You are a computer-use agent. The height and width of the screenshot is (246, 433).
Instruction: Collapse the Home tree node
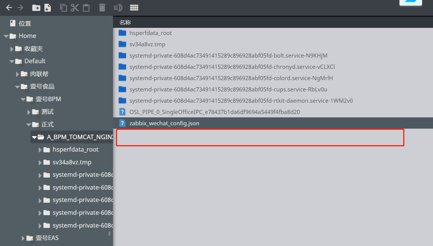point(6,36)
